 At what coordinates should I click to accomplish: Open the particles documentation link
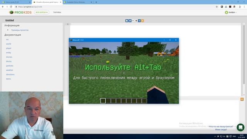pyautogui.click(x=10, y=66)
